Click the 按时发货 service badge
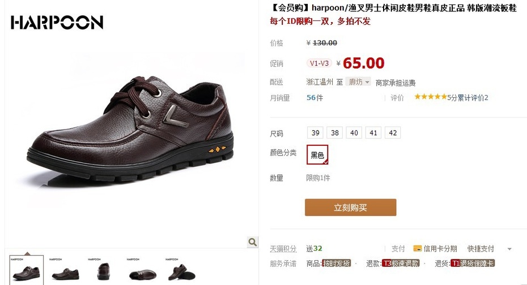This screenshot has height=285, width=527. pyautogui.click(x=337, y=264)
